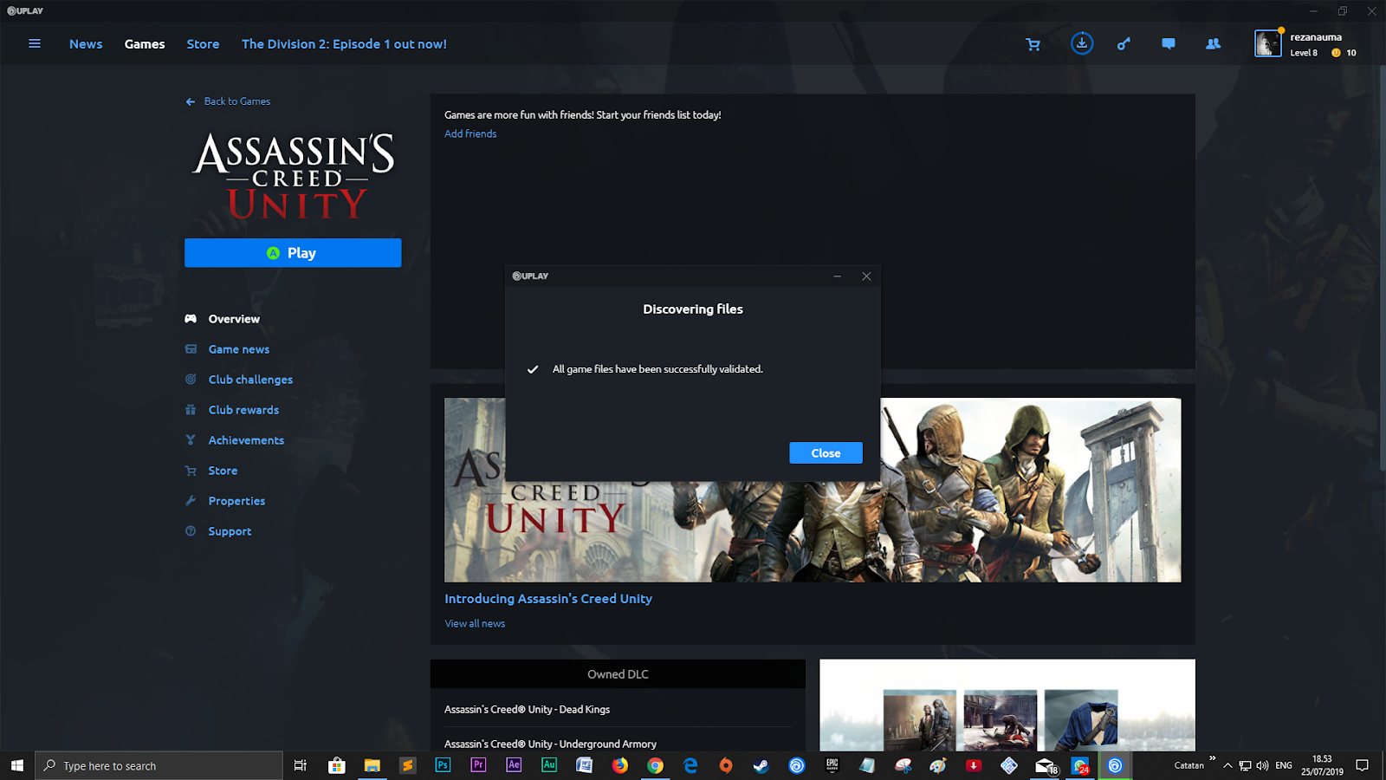Open Club rewards section

click(243, 410)
